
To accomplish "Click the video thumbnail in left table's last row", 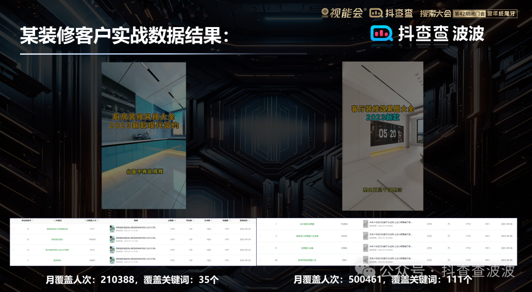I will point(112,260).
